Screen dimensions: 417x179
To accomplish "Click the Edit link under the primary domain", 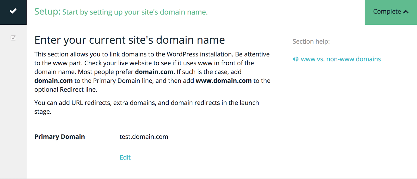I will (125, 157).
